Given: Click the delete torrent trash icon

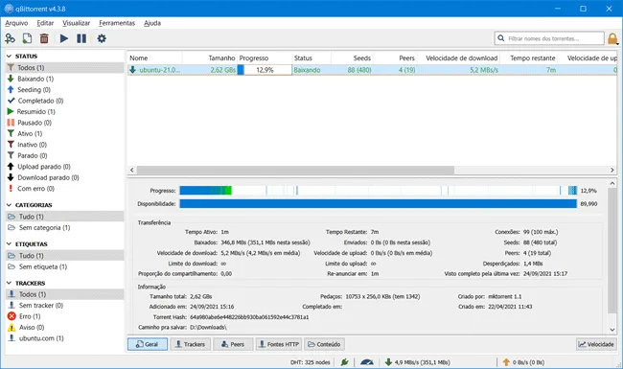Looking at the screenshot, I should [x=44, y=38].
